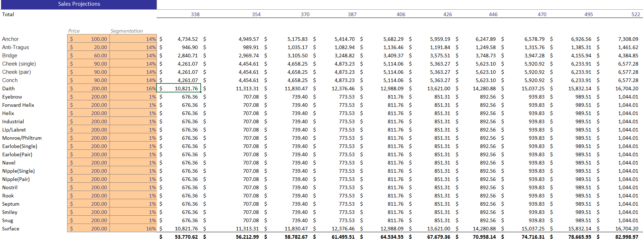Screen dimensions: 643x239
Task: Click the selected Daith cell 10,821.76
Action: 179,89
